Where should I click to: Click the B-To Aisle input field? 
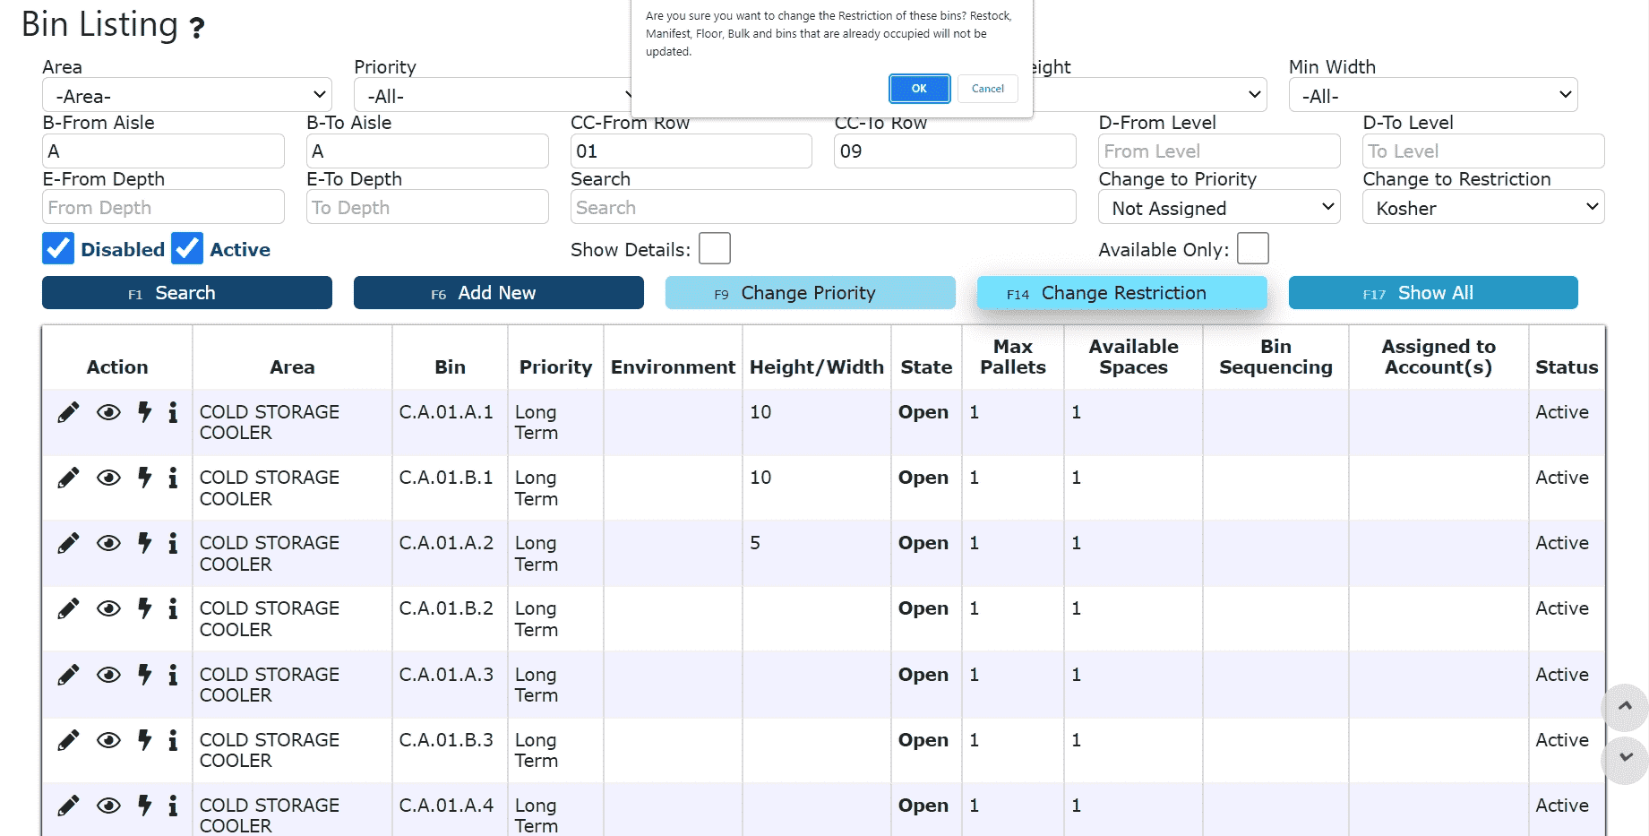427,151
